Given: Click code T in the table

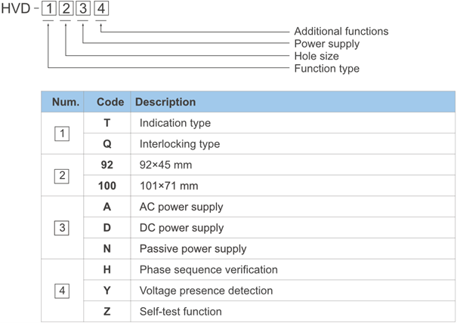Looking at the screenshot, I should 107,123.
